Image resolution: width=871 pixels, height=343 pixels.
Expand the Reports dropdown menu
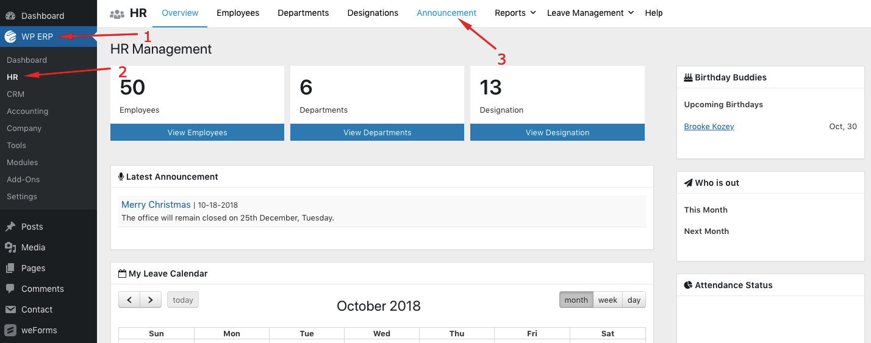[515, 13]
